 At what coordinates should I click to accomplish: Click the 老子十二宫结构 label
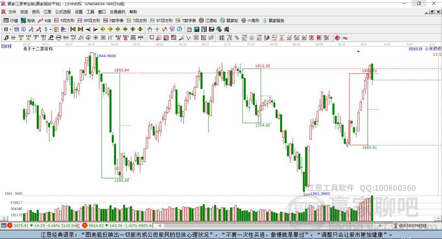[38, 49]
